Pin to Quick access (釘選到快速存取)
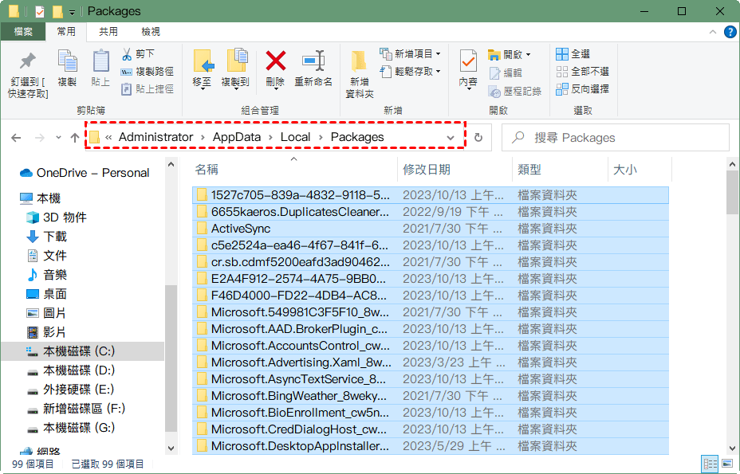 coord(27,75)
